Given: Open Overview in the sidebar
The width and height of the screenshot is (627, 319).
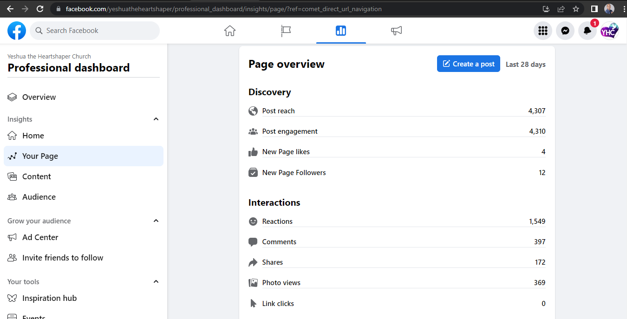Looking at the screenshot, I should 39,97.
